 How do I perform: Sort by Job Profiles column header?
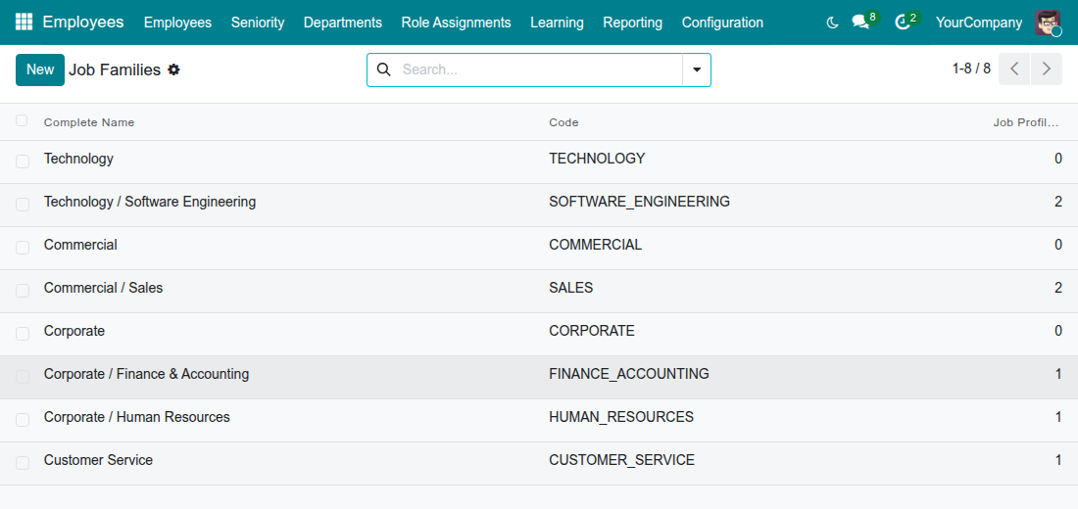pos(1026,122)
